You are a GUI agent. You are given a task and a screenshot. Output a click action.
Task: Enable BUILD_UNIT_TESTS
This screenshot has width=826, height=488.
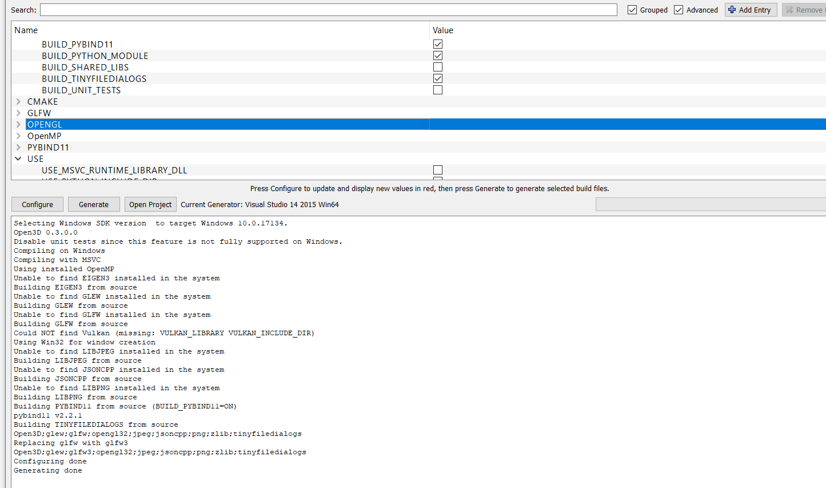pos(437,90)
